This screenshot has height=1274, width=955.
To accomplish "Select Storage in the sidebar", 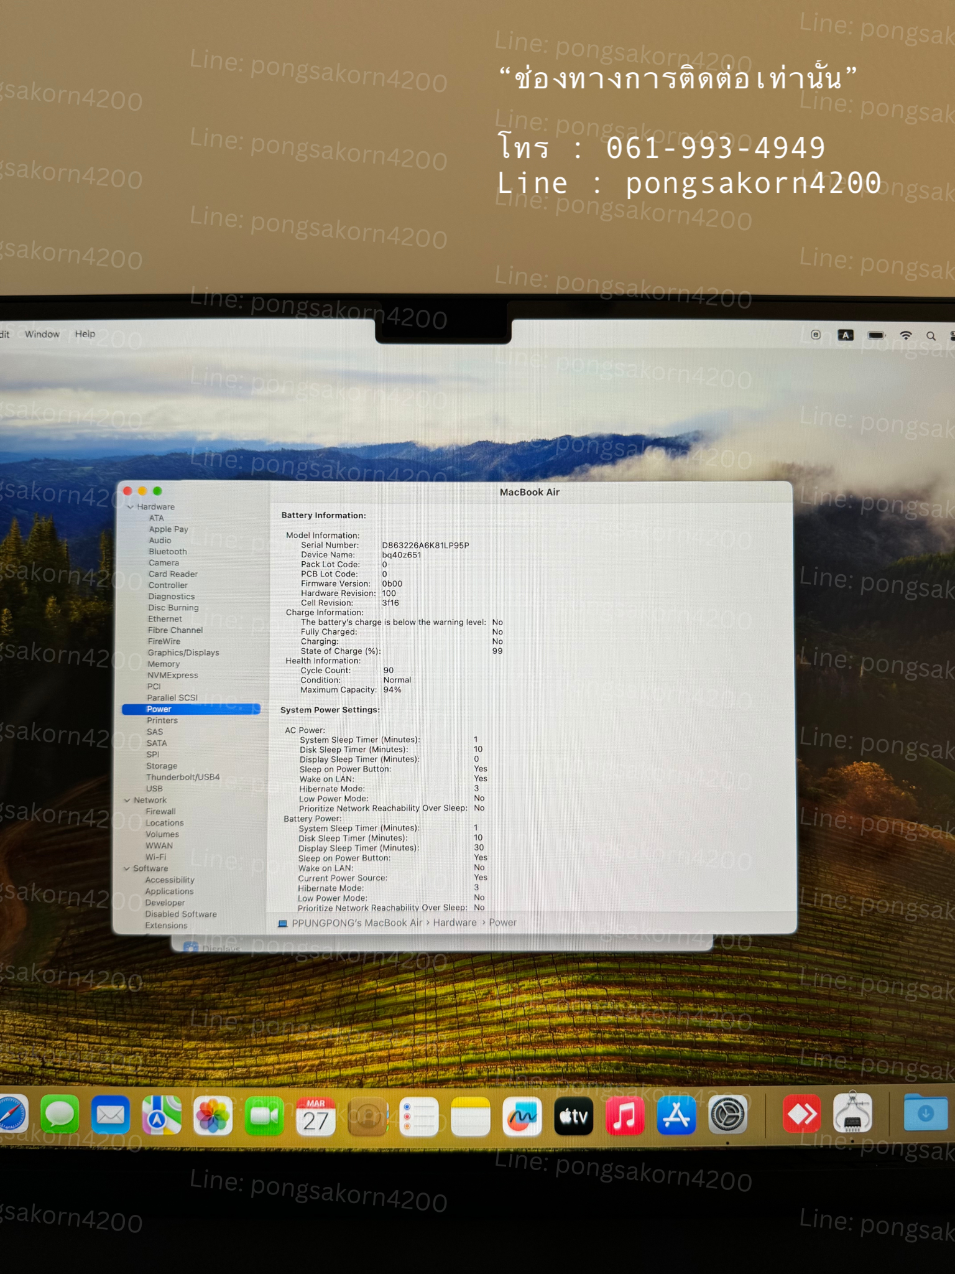I will pyautogui.click(x=162, y=766).
